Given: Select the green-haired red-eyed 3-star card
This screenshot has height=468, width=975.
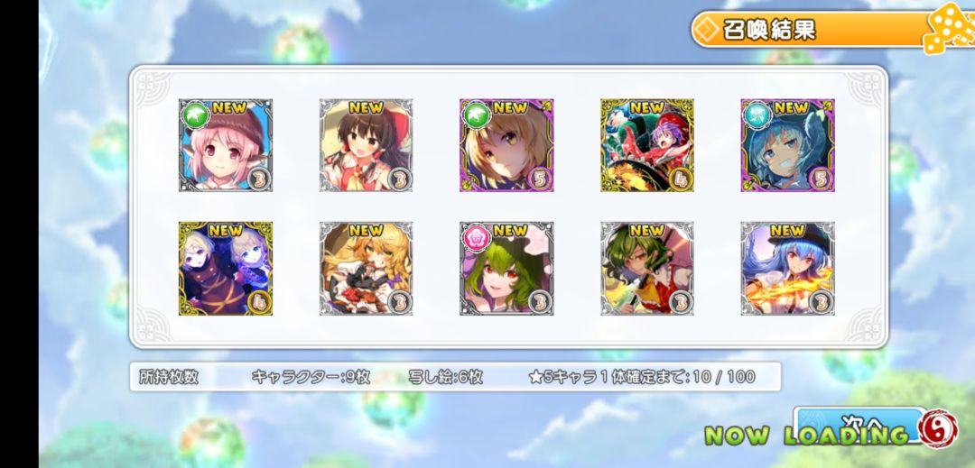Looking at the screenshot, I should pyautogui.click(x=506, y=268).
